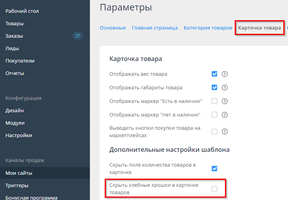
Task: Uncheck 'Отображать вес товара' checkbox
Action: [x=214, y=74]
